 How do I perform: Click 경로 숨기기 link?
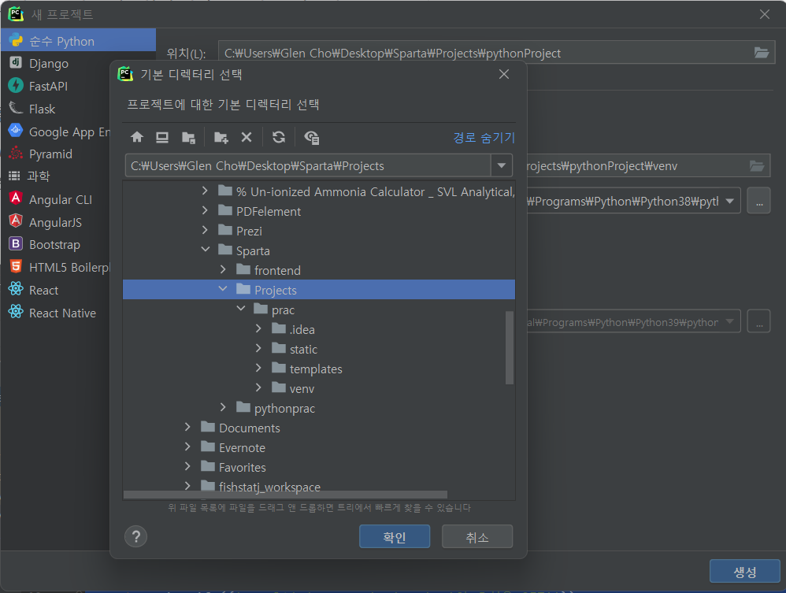click(x=484, y=137)
